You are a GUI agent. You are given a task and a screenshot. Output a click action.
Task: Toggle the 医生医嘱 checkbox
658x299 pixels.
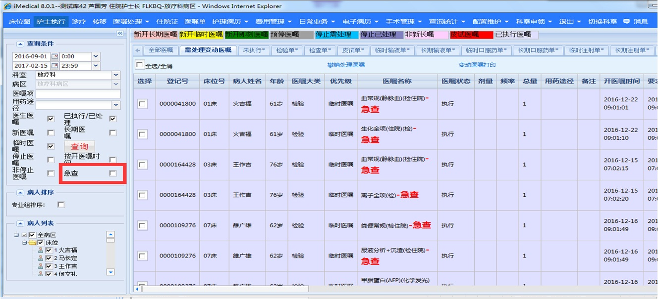point(51,119)
